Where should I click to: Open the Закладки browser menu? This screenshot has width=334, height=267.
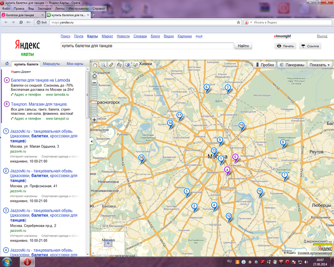(44, 8)
